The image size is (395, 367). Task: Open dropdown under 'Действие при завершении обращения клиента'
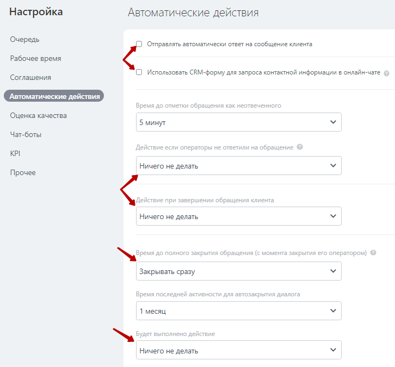[x=238, y=216]
